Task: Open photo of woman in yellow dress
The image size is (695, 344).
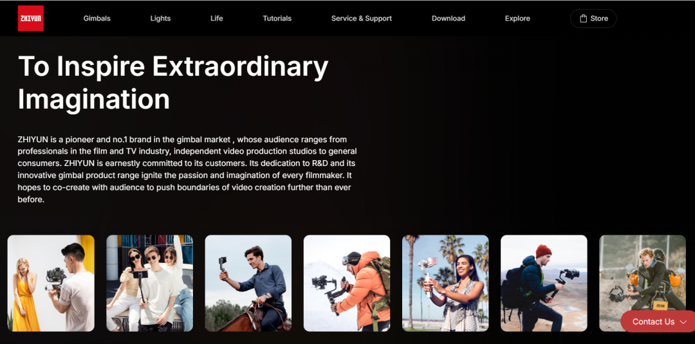Action: coord(51,283)
